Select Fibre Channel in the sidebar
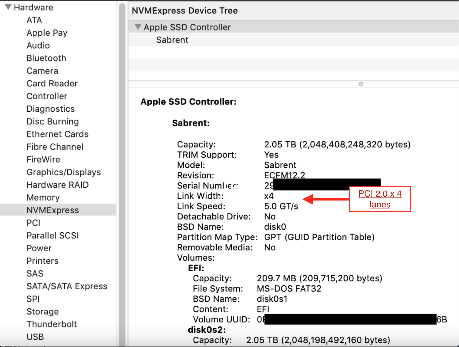459x347 pixels. coord(55,147)
